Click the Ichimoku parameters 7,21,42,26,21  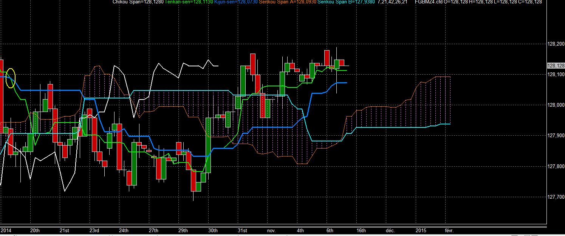(x=393, y=2)
